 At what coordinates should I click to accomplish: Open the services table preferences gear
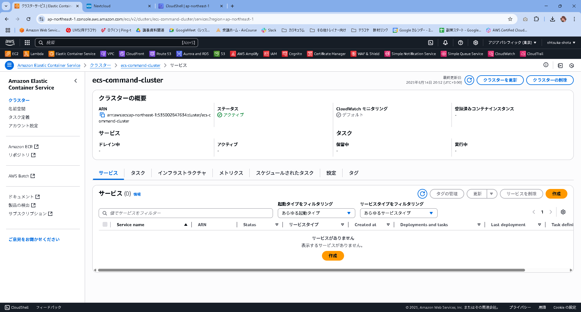563,212
